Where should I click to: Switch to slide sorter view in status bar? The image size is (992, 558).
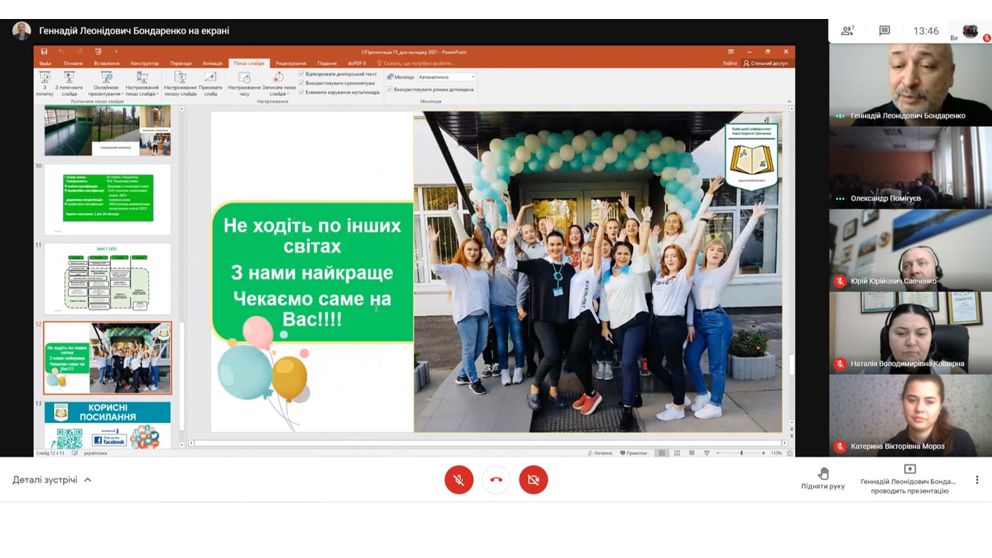click(x=677, y=453)
